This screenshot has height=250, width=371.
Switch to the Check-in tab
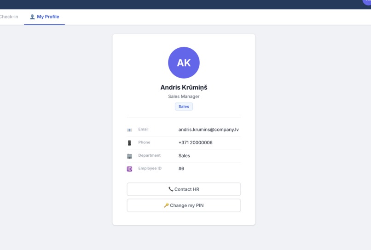[9, 17]
